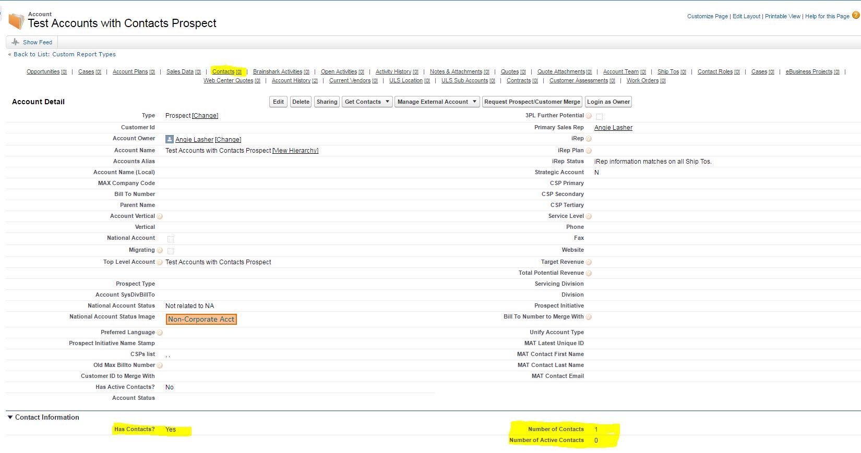Jump to Contracts related list
The image size is (861, 453).
pos(522,81)
